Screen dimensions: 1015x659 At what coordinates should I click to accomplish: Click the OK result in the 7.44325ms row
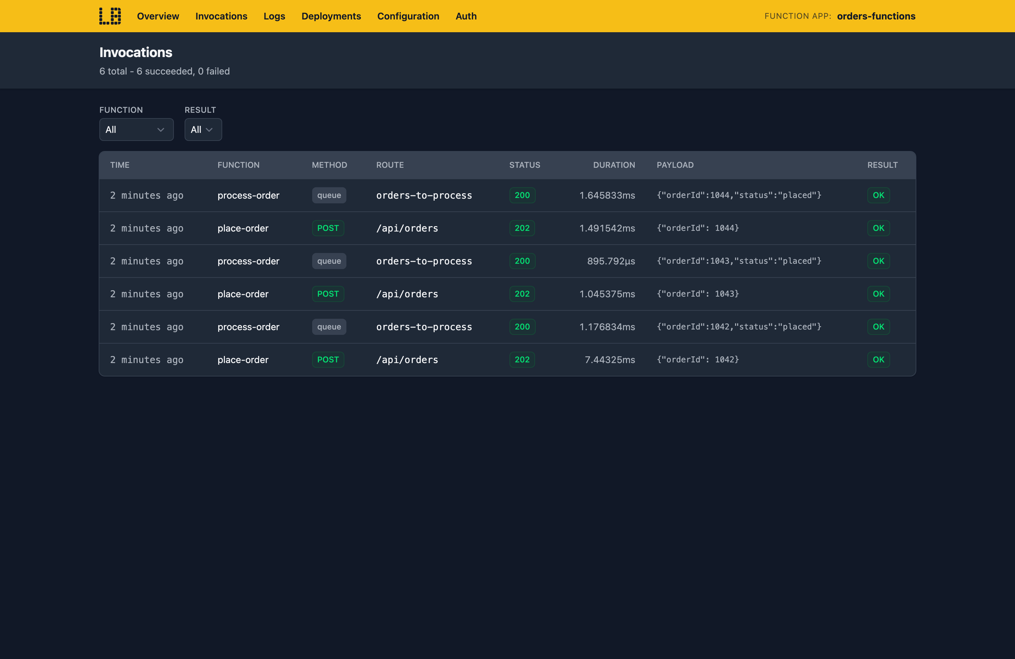pyautogui.click(x=878, y=360)
